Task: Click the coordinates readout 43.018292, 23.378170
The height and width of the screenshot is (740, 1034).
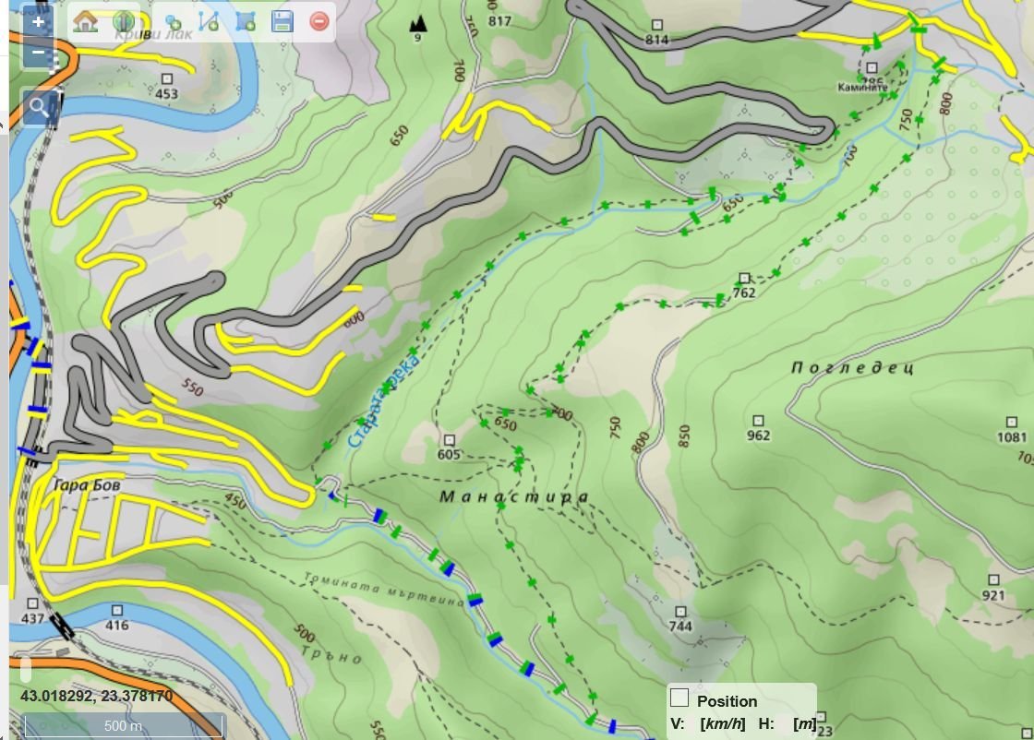Action: click(96, 696)
